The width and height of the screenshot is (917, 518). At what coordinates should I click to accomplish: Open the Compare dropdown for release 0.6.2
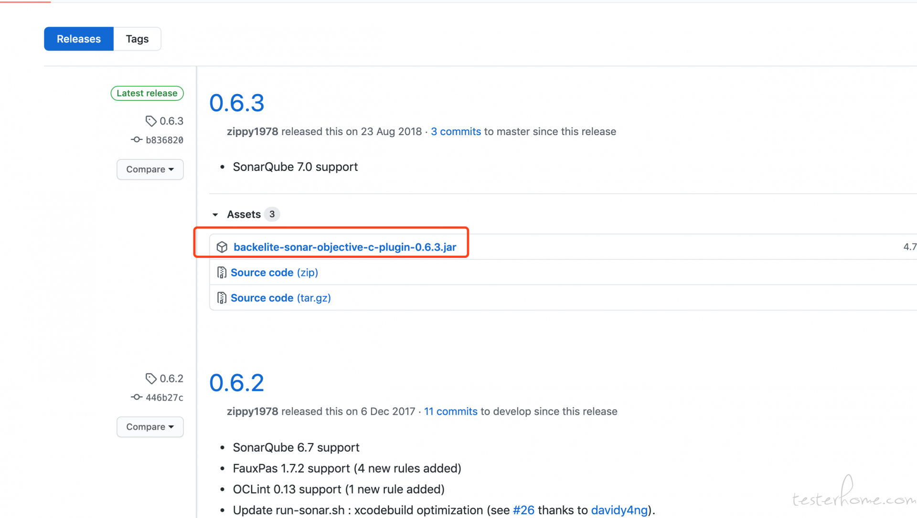(150, 427)
